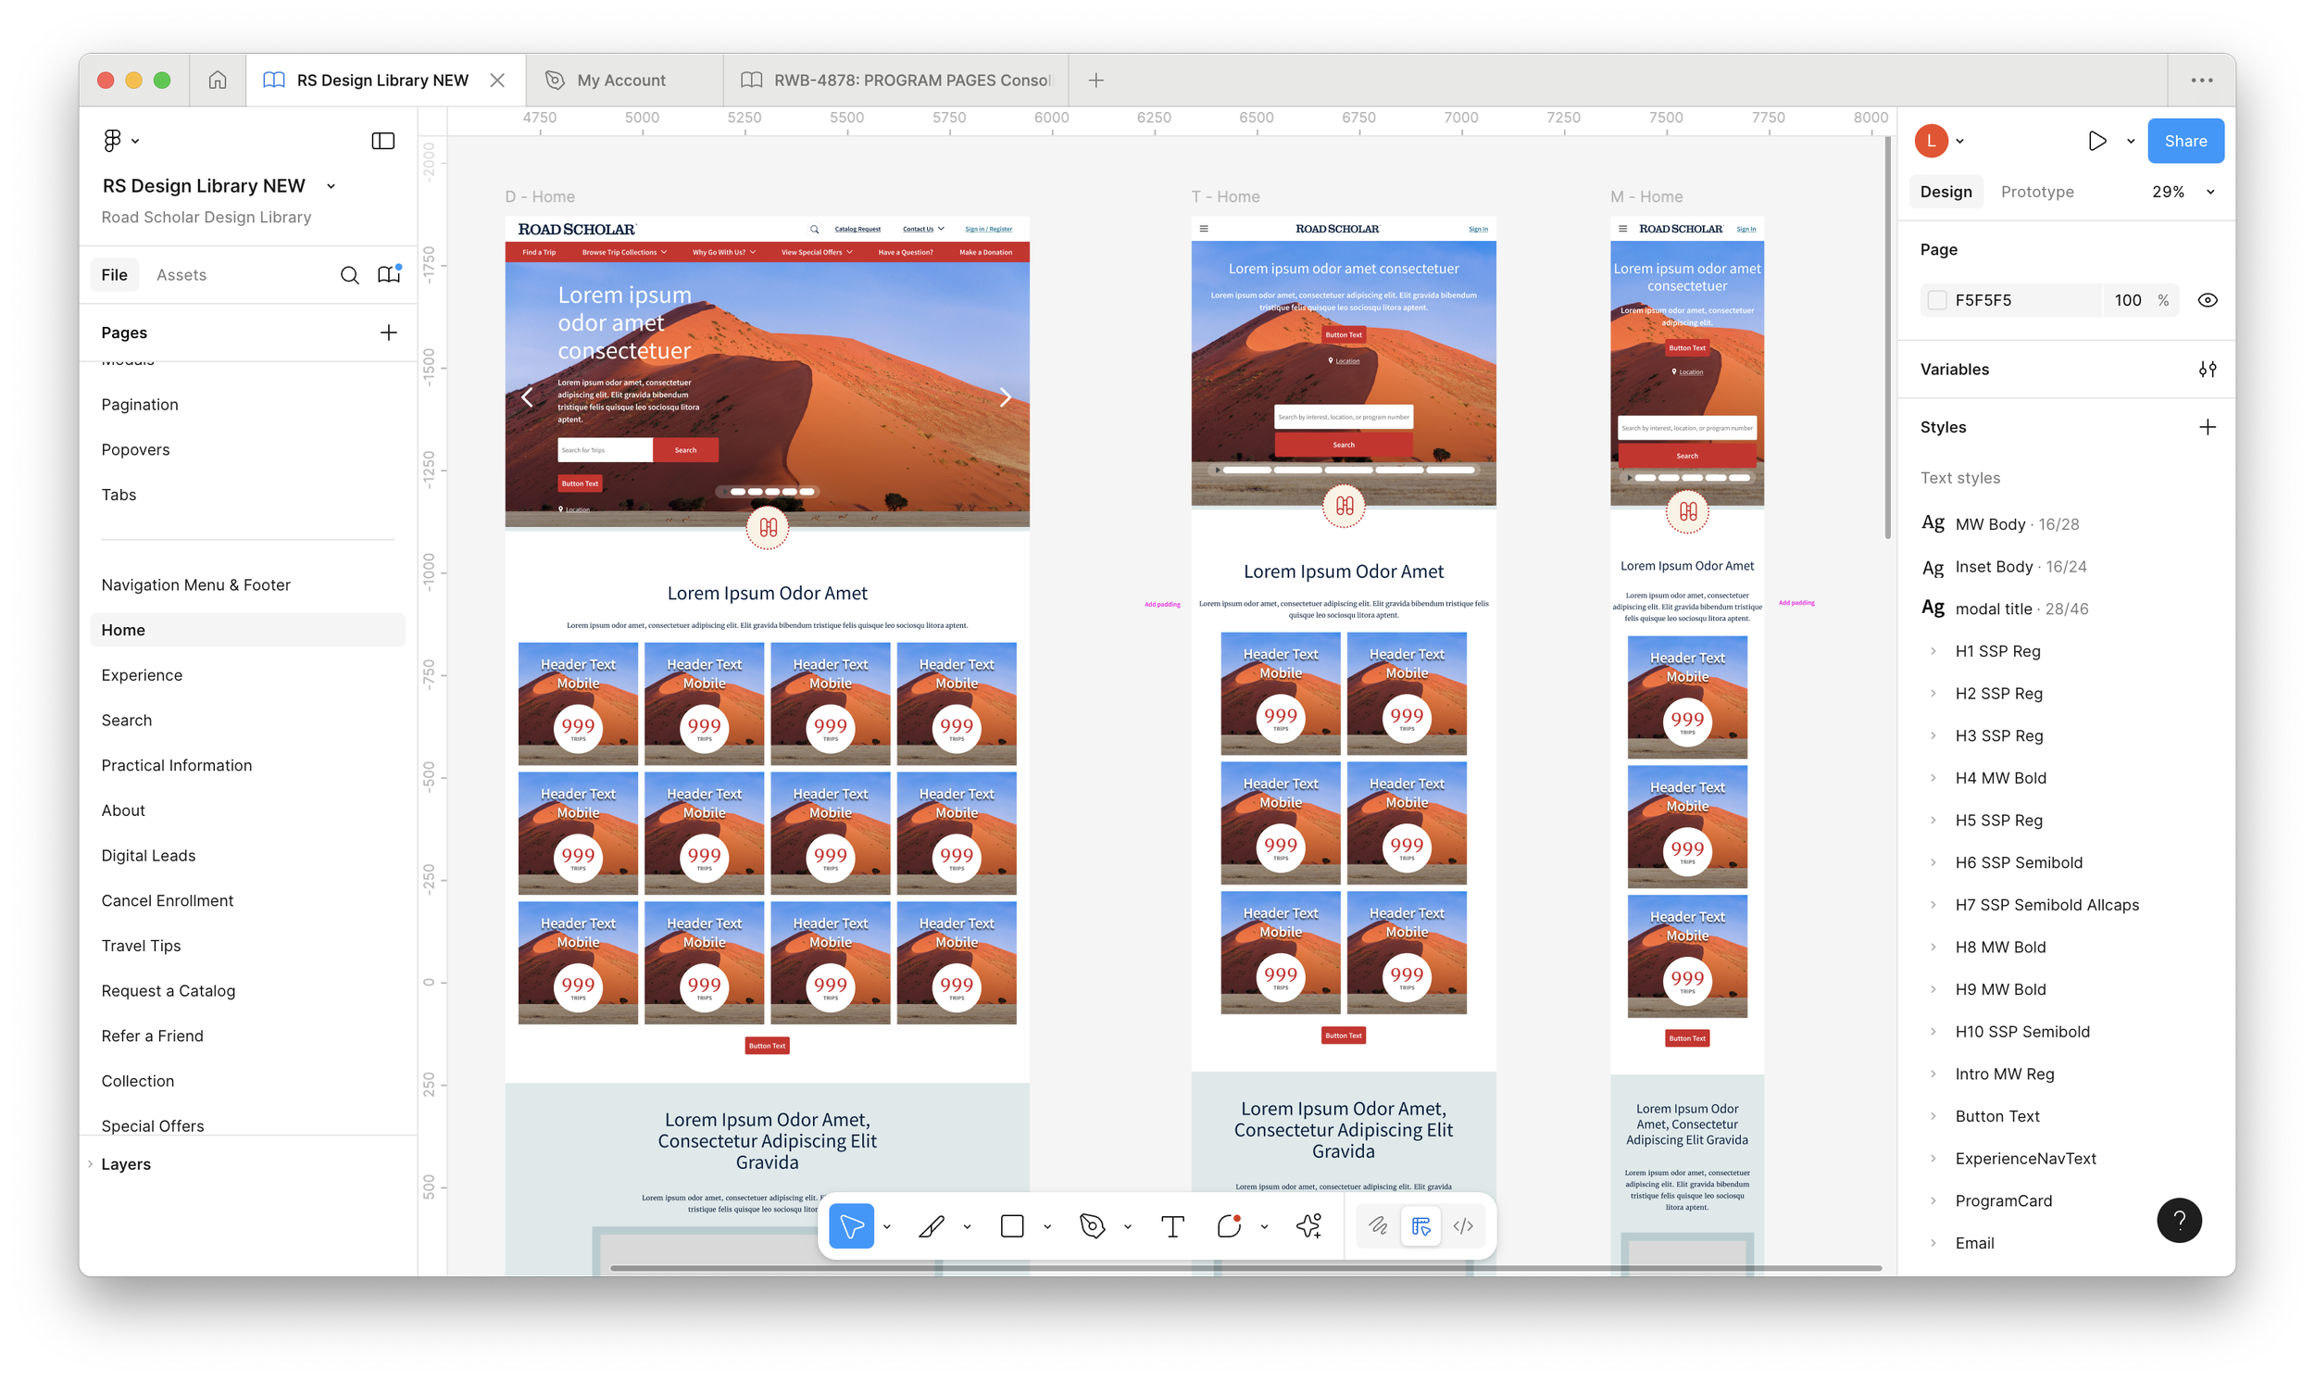This screenshot has width=2315, height=1381.
Task: Toggle the sidebar minimize UI icon
Action: tap(383, 141)
